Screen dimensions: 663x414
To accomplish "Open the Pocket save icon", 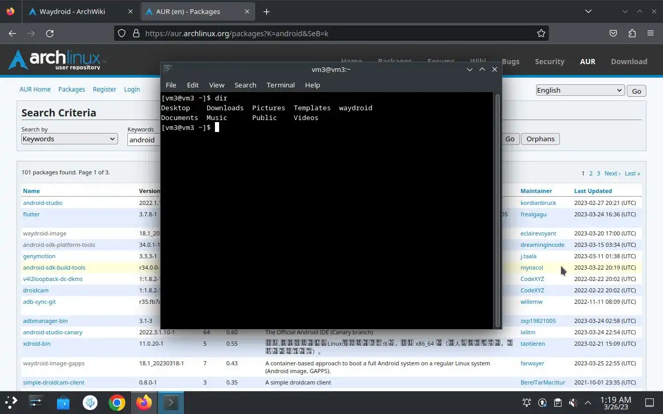I will (x=613, y=33).
